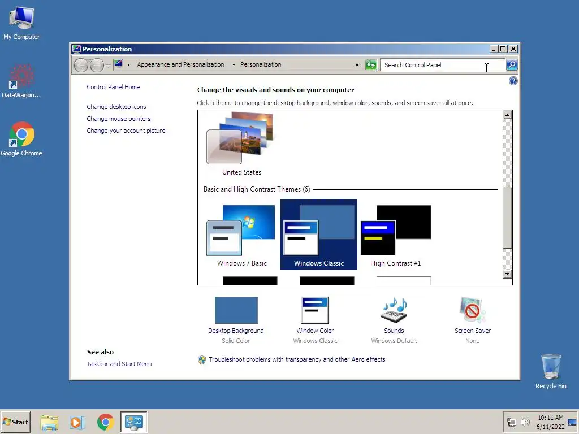Open the Window Color icon

pos(315,310)
